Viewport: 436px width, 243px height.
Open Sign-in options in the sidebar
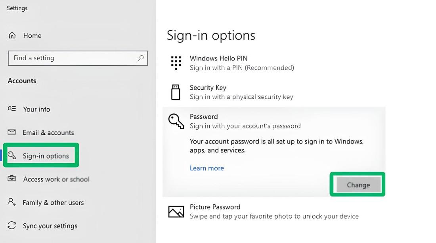[x=46, y=156]
